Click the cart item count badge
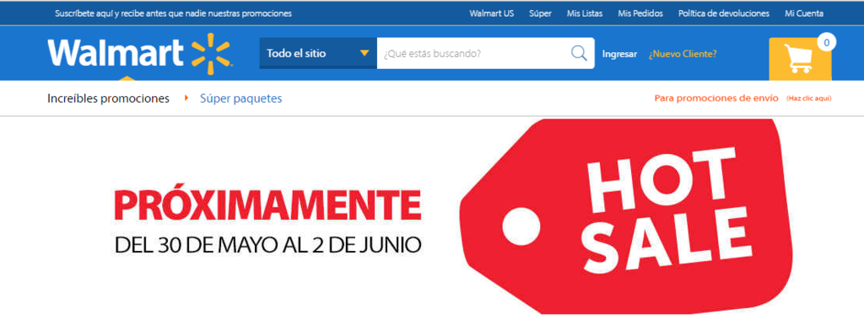Image resolution: width=864 pixels, height=319 pixels. [826, 42]
